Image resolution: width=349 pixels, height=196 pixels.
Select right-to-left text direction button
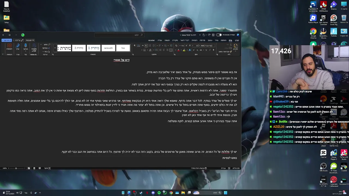click(146, 46)
